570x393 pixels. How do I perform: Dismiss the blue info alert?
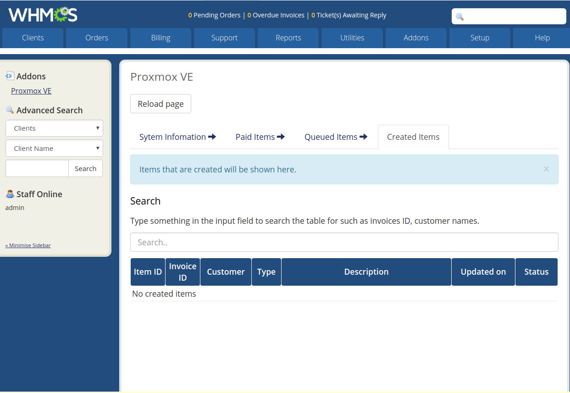point(546,169)
